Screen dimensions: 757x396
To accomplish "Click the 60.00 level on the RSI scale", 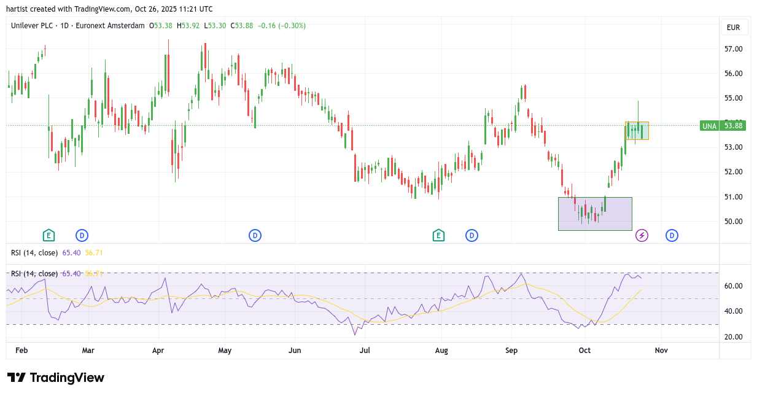I will coord(734,286).
